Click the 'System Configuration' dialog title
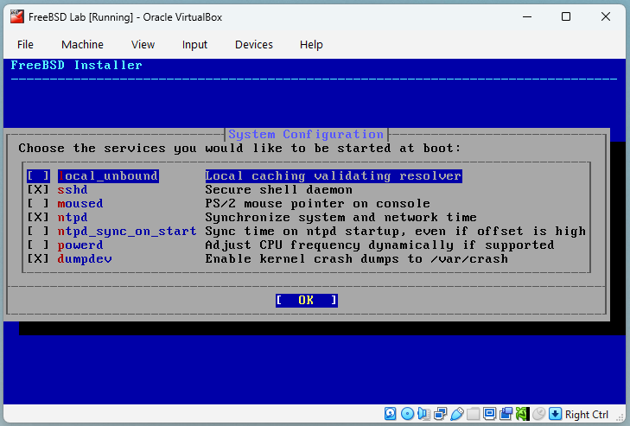 pyautogui.click(x=306, y=134)
